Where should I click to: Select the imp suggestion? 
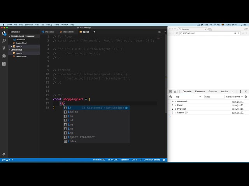tap(97, 133)
